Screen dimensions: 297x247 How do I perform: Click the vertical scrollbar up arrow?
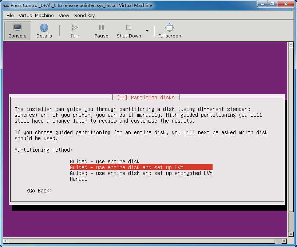(x=291, y=45)
